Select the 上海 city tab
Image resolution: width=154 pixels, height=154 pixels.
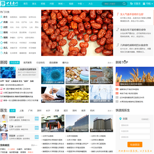point(21,111)
